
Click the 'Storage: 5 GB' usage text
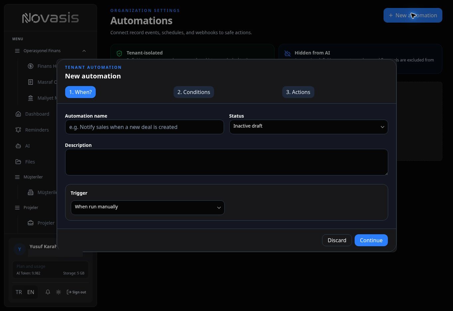[74, 273]
